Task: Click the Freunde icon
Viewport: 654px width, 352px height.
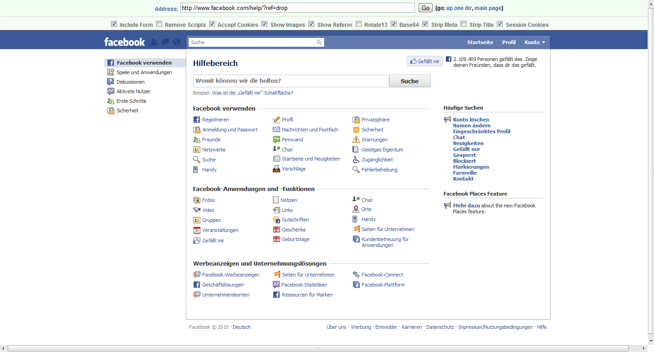Action: click(x=197, y=140)
